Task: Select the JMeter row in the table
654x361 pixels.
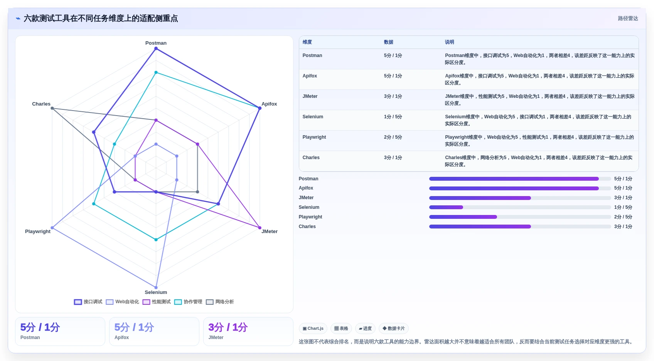Action: [469, 100]
